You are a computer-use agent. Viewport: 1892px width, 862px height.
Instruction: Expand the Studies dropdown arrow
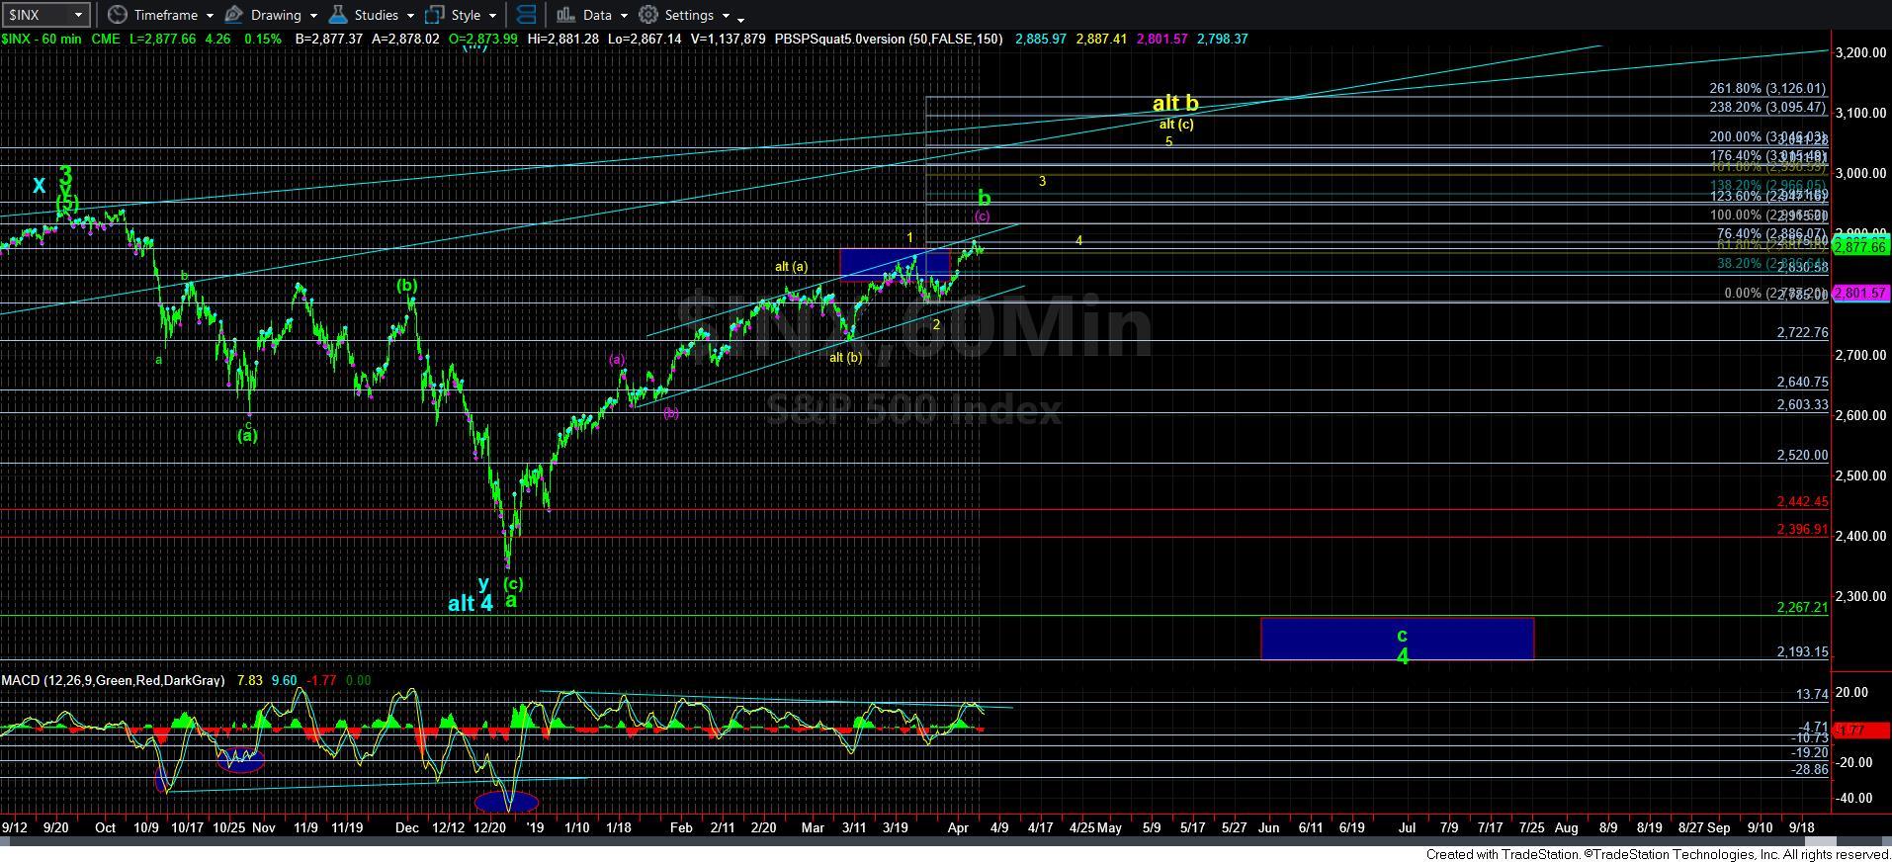410,16
